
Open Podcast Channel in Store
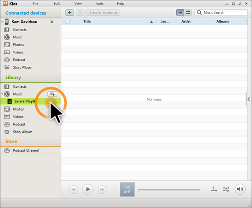pos(26,150)
